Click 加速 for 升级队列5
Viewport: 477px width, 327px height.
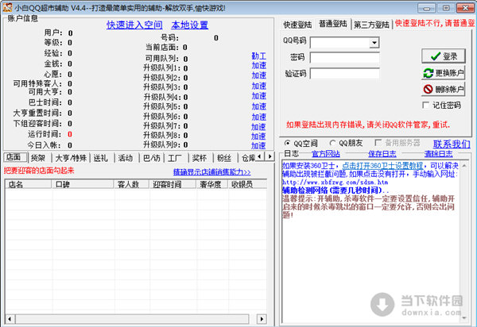[259, 106]
